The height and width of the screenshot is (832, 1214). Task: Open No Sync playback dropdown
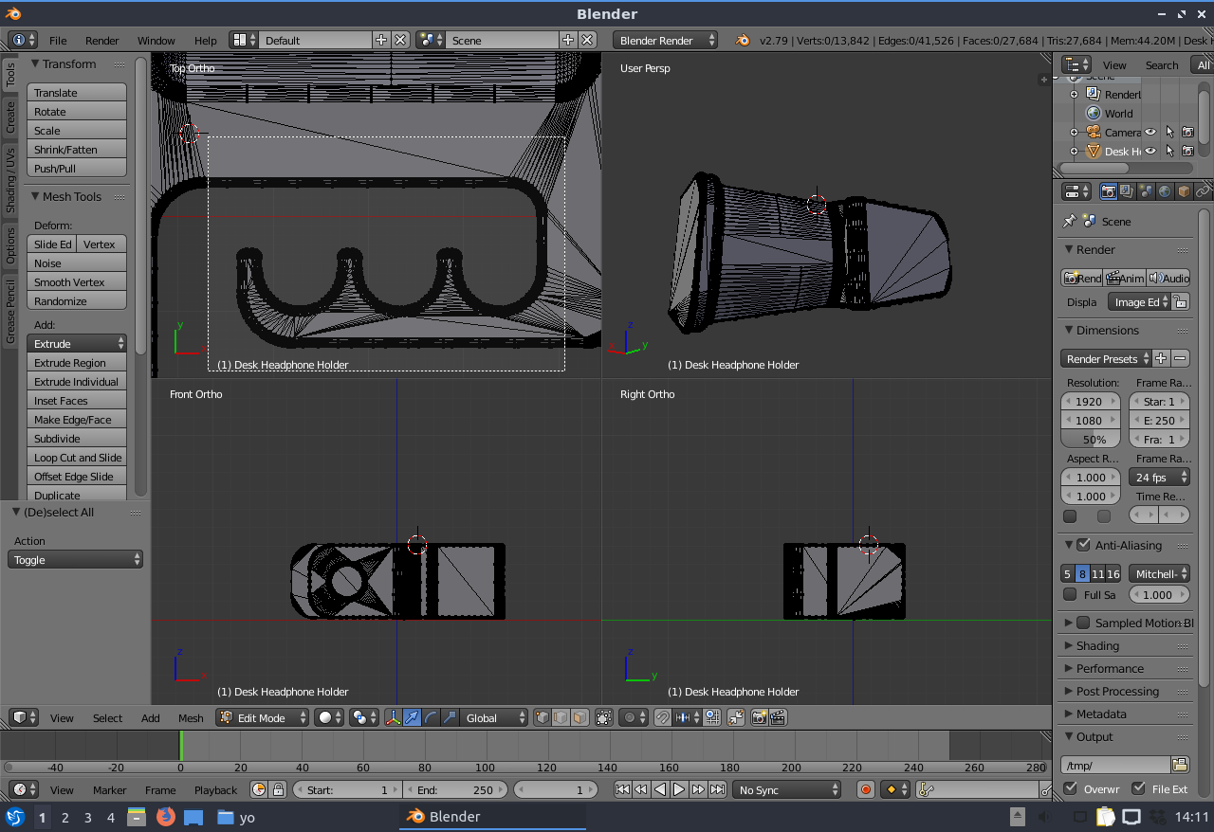(x=786, y=789)
